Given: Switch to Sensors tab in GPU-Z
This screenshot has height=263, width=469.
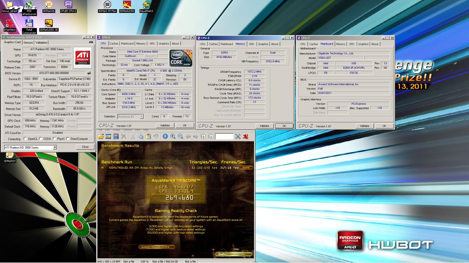Looking at the screenshot, I should 28,42.
